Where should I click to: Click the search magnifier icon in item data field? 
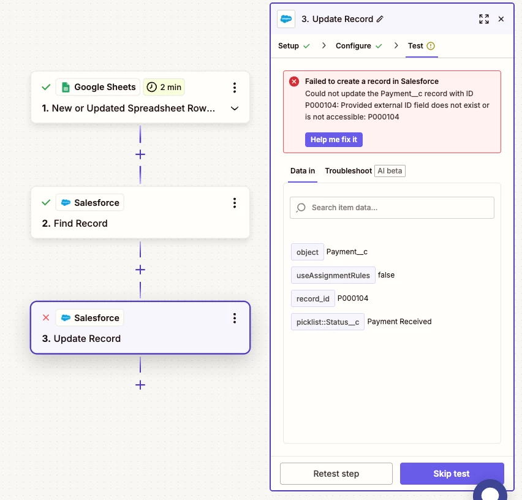[x=301, y=208]
